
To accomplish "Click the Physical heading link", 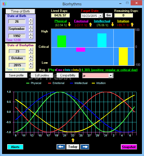I will click(61, 21).
